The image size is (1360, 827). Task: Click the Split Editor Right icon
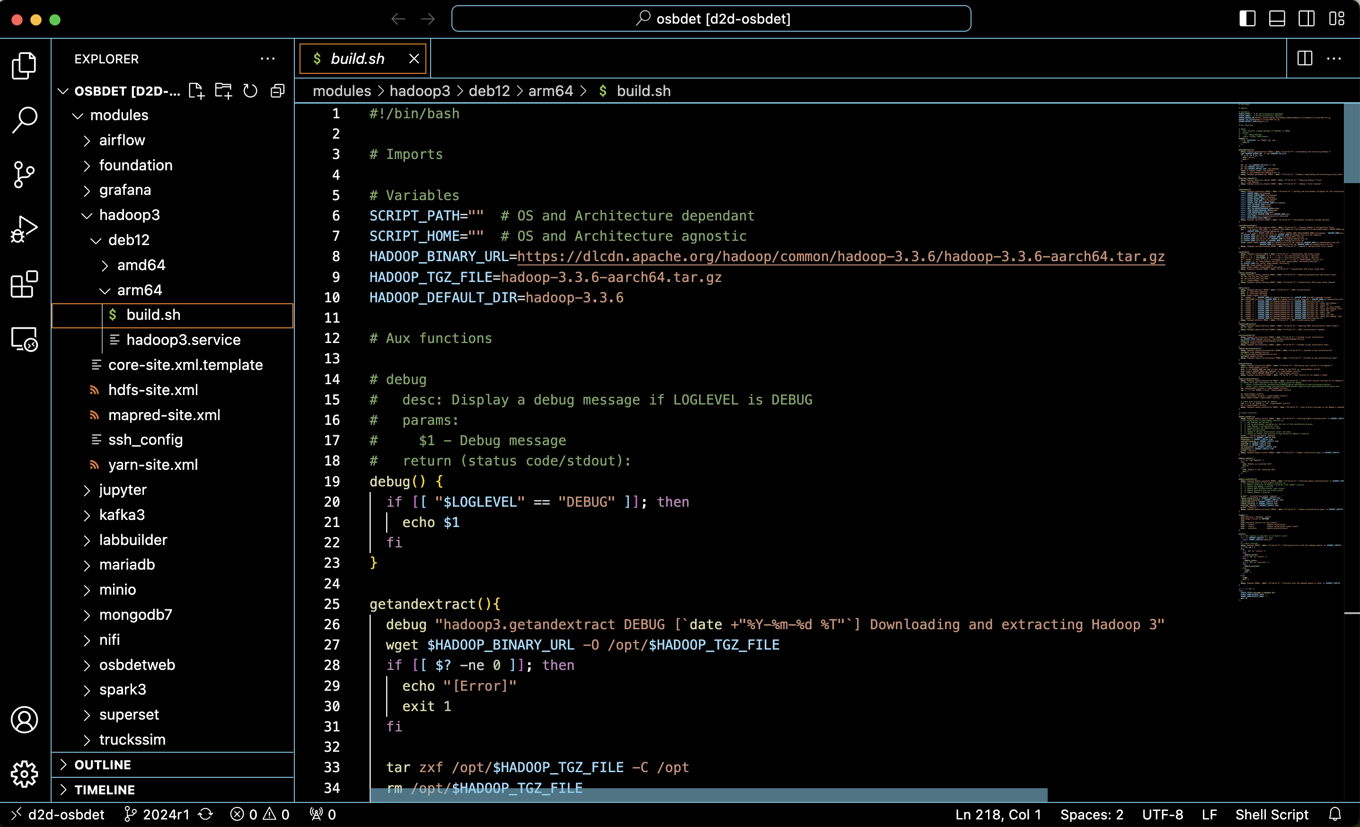click(x=1305, y=59)
